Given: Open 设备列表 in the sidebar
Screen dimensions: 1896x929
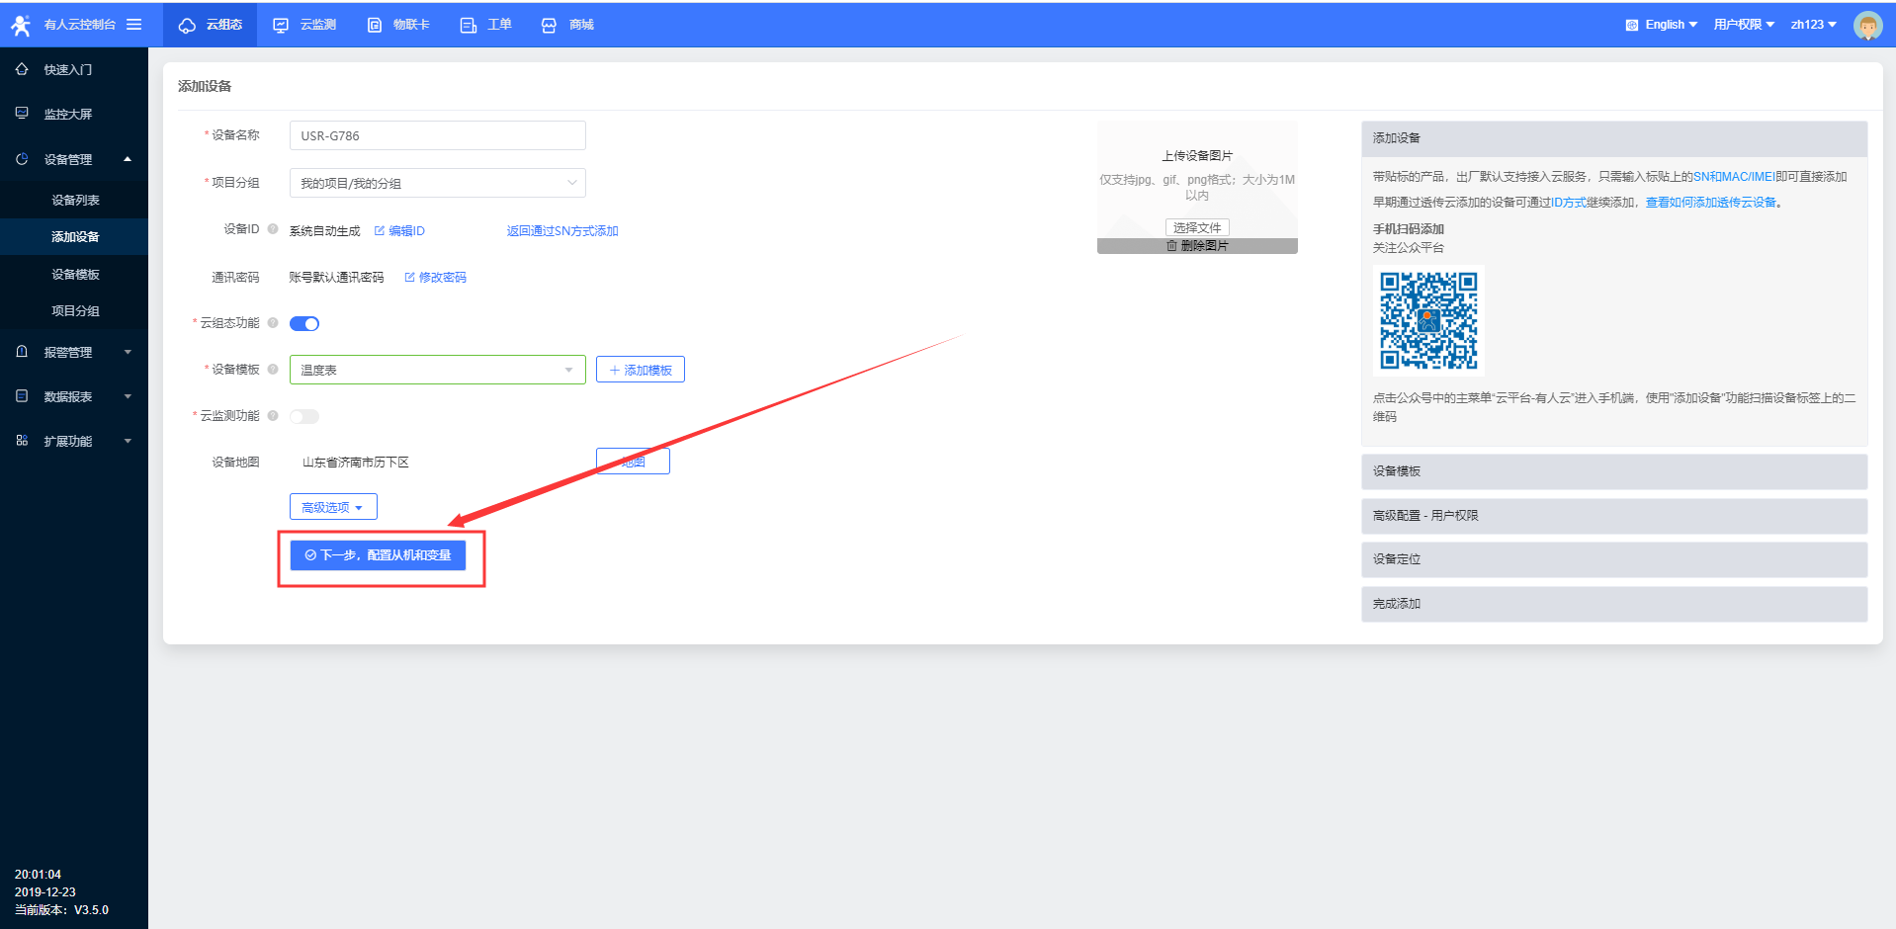Looking at the screenshot, I should click(x=75, y=201).
